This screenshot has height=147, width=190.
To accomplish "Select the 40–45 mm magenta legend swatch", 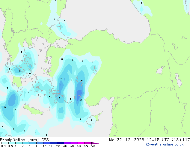I will click(81, 143).
